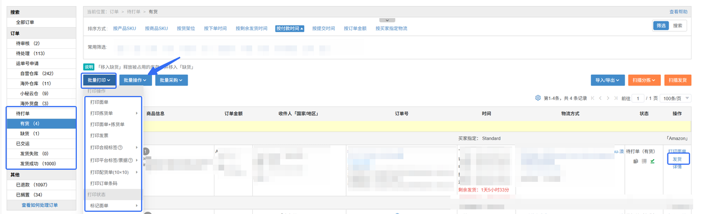Open the 查看帮助 link
This screenshot has width=702, height=214.
[x=678, y=12]
